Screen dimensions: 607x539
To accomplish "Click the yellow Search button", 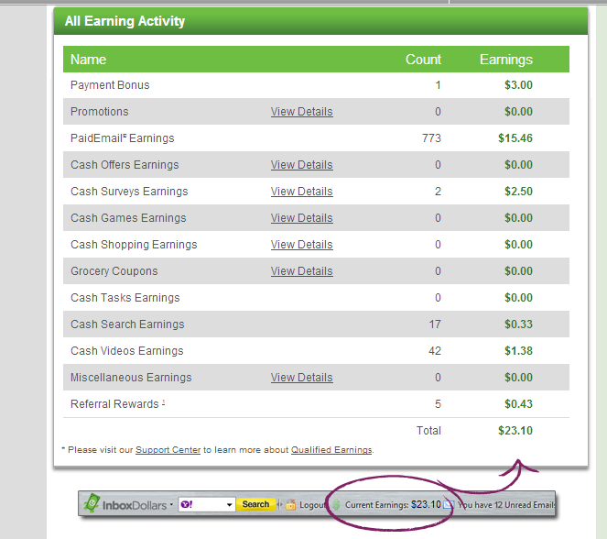I will [x=255, y=504].
